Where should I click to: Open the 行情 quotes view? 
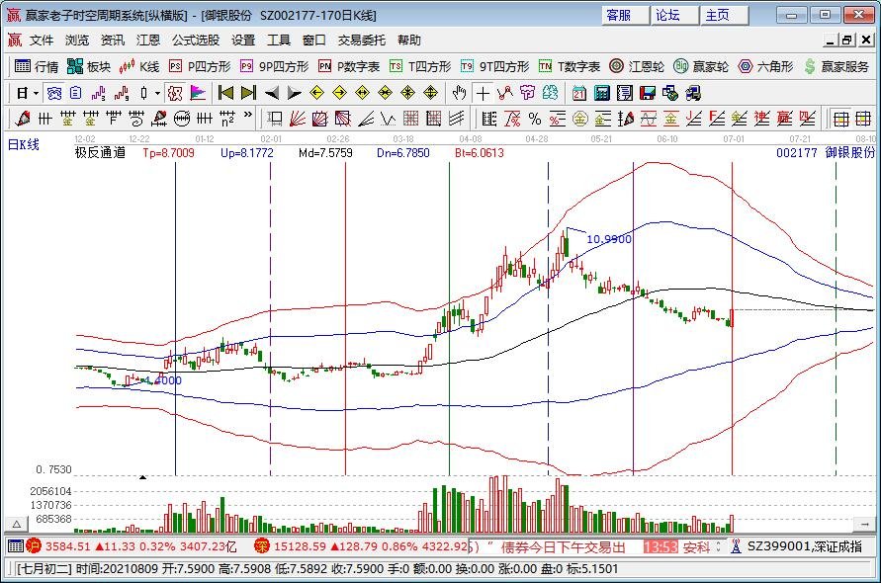(x=36, y=66)
